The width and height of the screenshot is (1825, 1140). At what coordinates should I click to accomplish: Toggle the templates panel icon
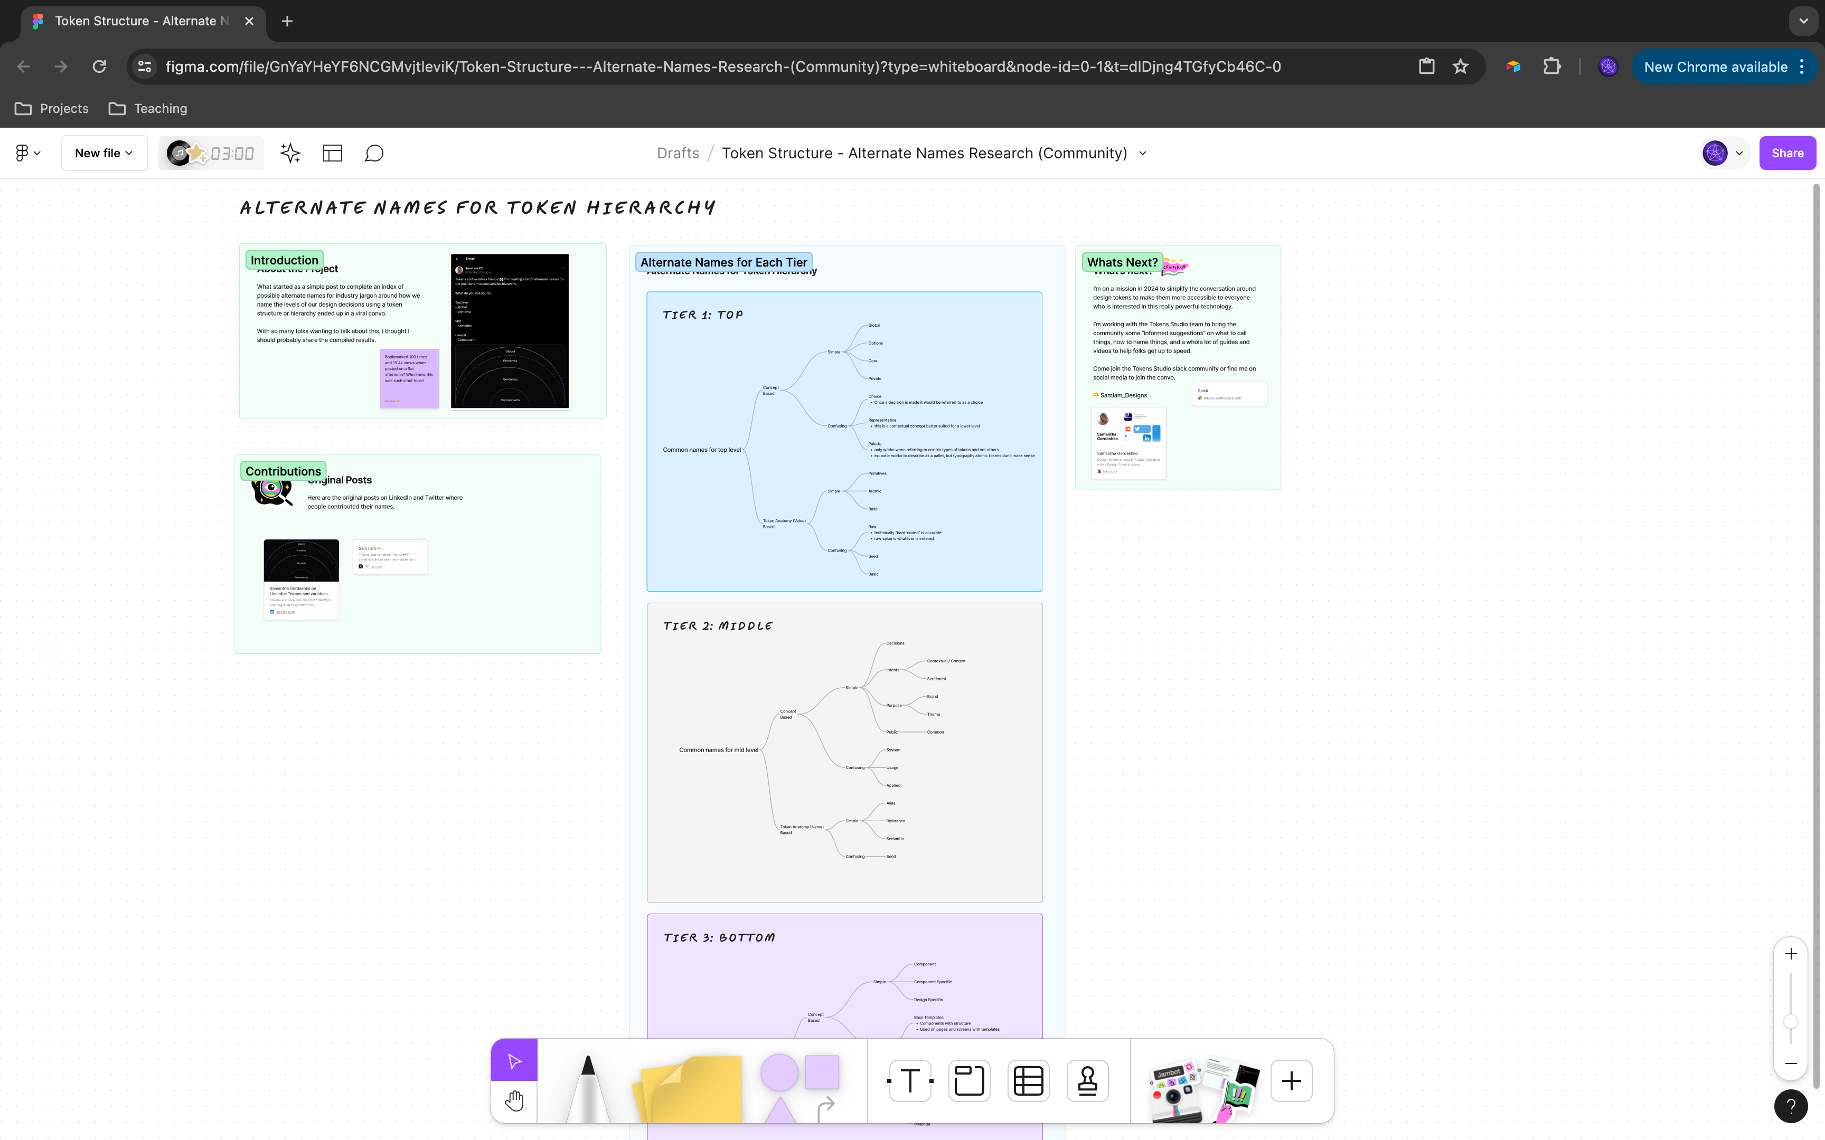[333, 153]
